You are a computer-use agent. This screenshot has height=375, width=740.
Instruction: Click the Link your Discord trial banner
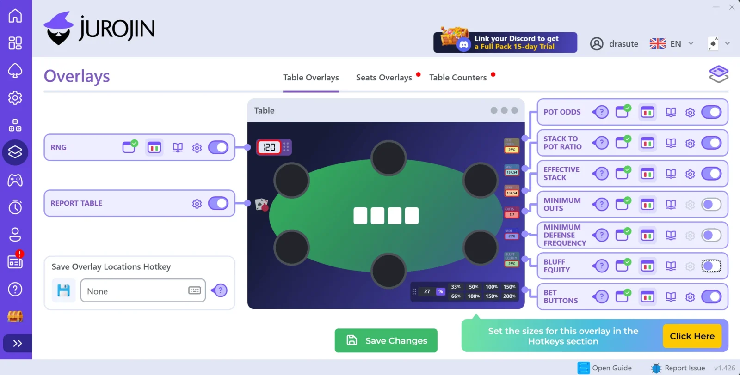(505, 42)
